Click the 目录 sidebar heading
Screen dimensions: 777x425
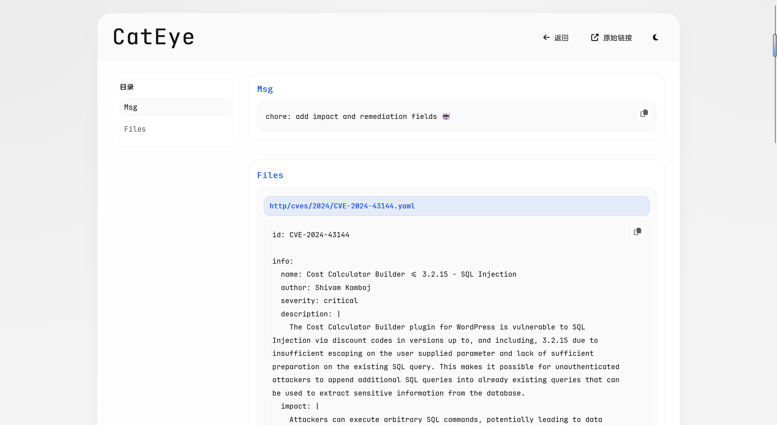point(127,87)
